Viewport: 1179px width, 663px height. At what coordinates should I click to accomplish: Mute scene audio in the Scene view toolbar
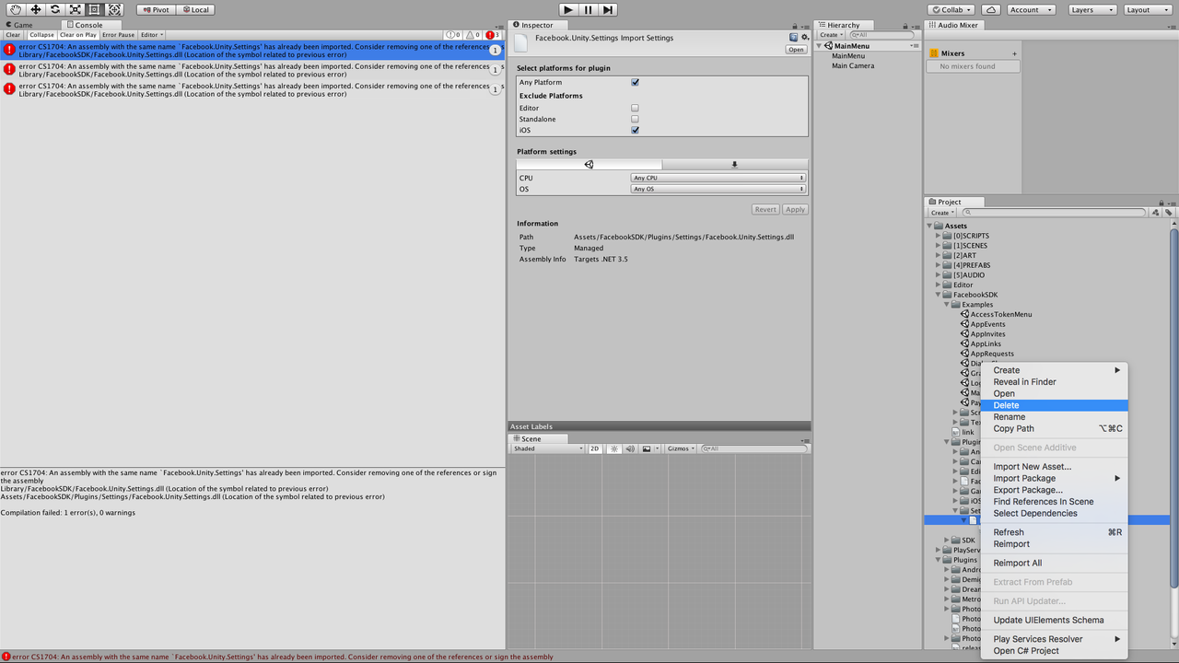click(630, 448)
